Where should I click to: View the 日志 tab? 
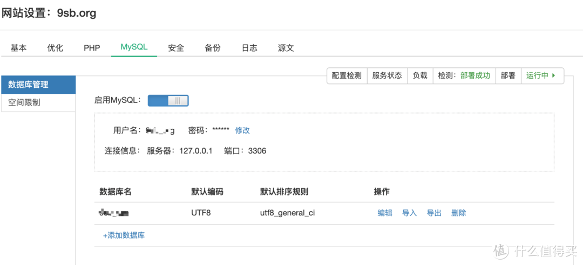pyautogui.click(x=249, y=48)
